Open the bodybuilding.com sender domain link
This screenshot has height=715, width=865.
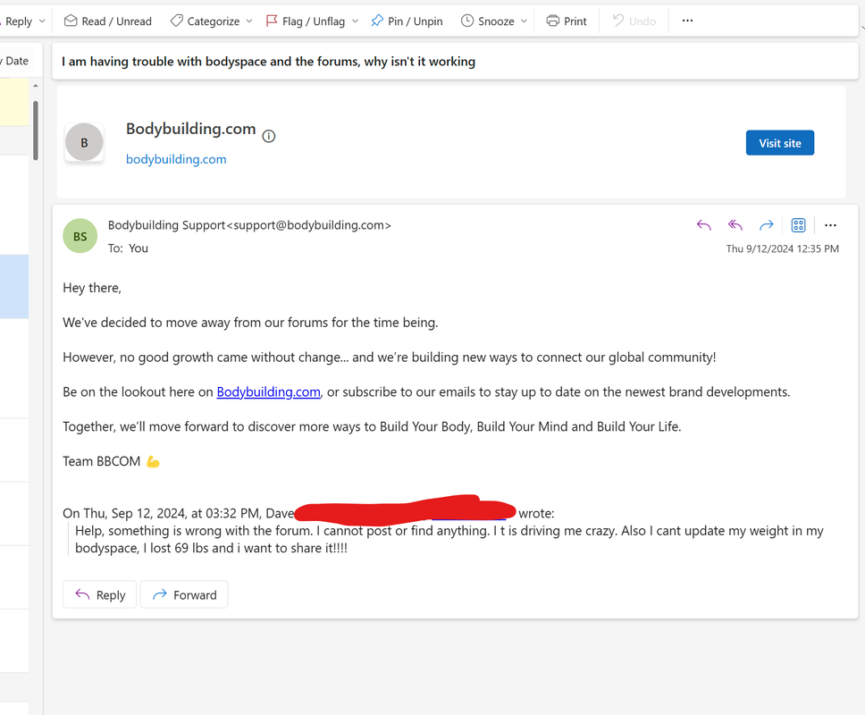point(176,159)
